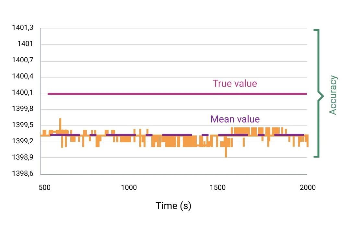Click the vertical 'Accuracy' label
The height and width of the screenshot is (227, 350).
[333, 95]
